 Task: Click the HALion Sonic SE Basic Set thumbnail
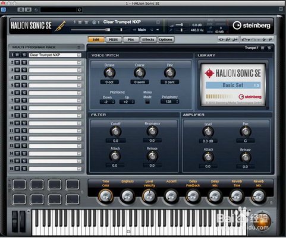(x=233, y=84)
